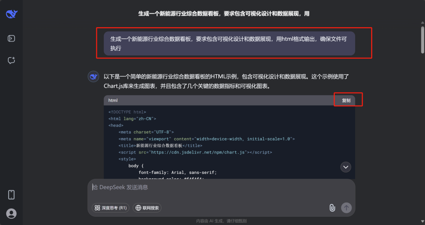Click the paperclip attach file icon
425x225 pixels.
(332, 208)
